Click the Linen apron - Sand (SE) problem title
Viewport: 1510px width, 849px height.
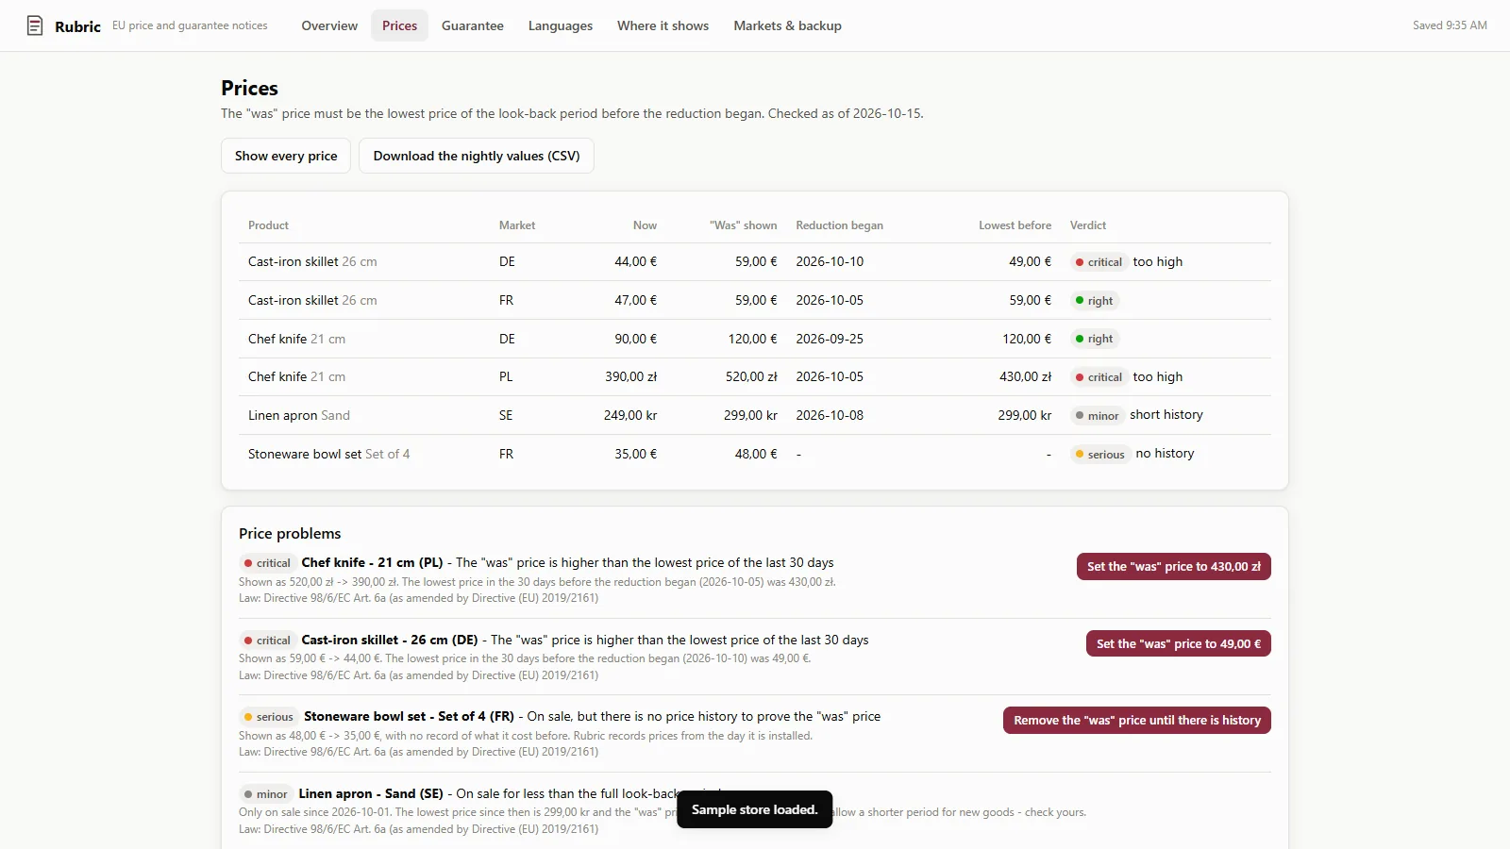click(371, 793)
